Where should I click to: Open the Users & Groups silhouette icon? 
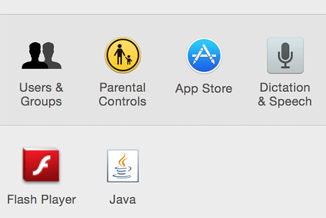tap(41, 55)
